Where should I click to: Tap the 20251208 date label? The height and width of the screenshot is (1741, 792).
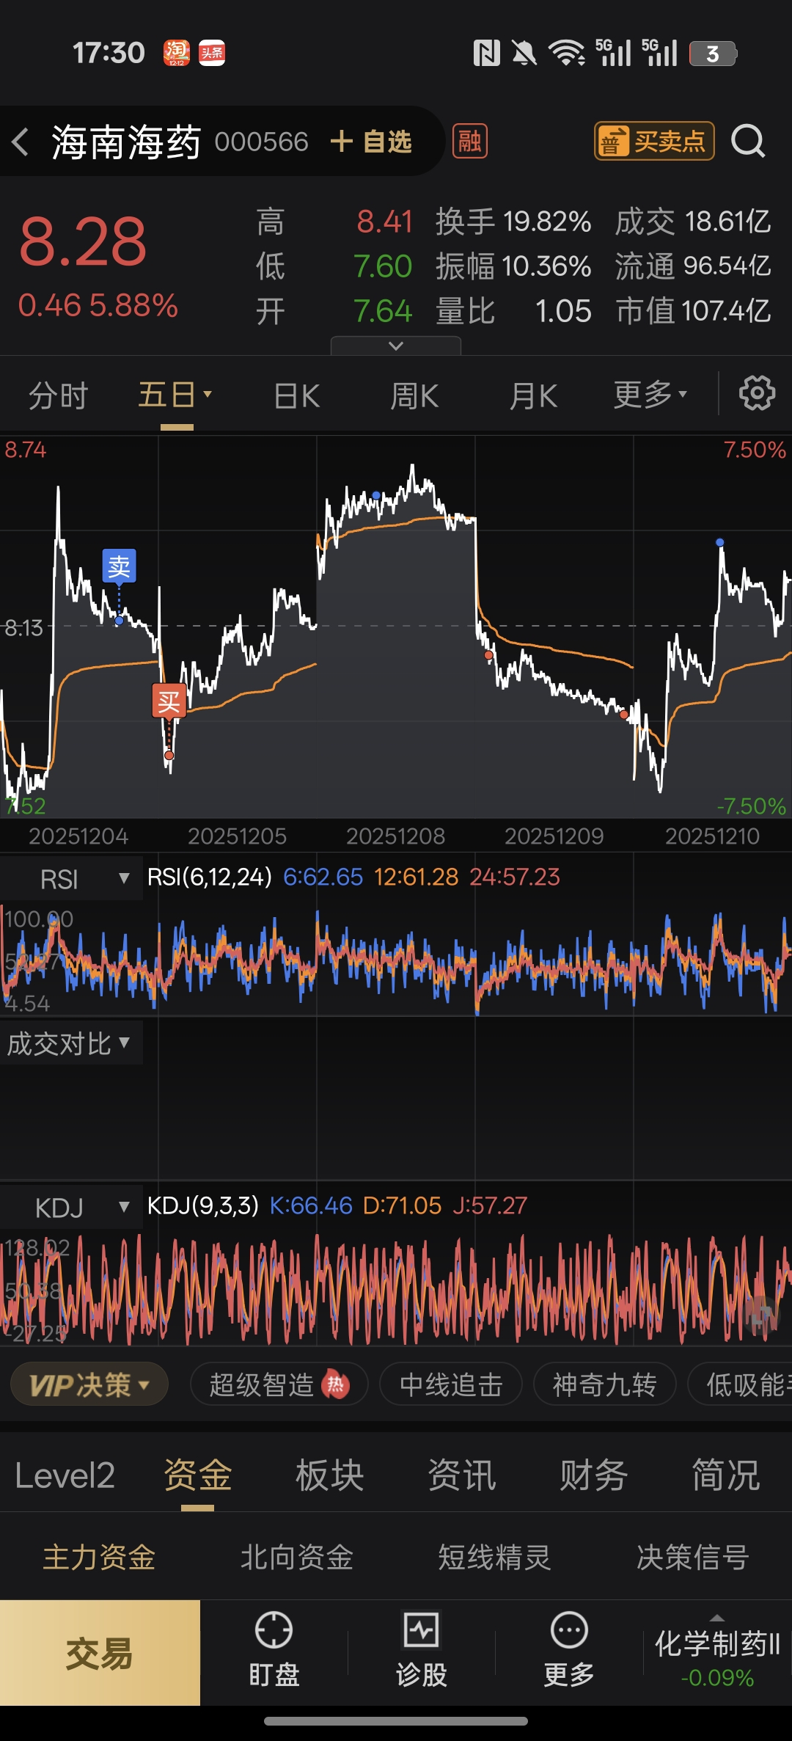pos(395,836)
